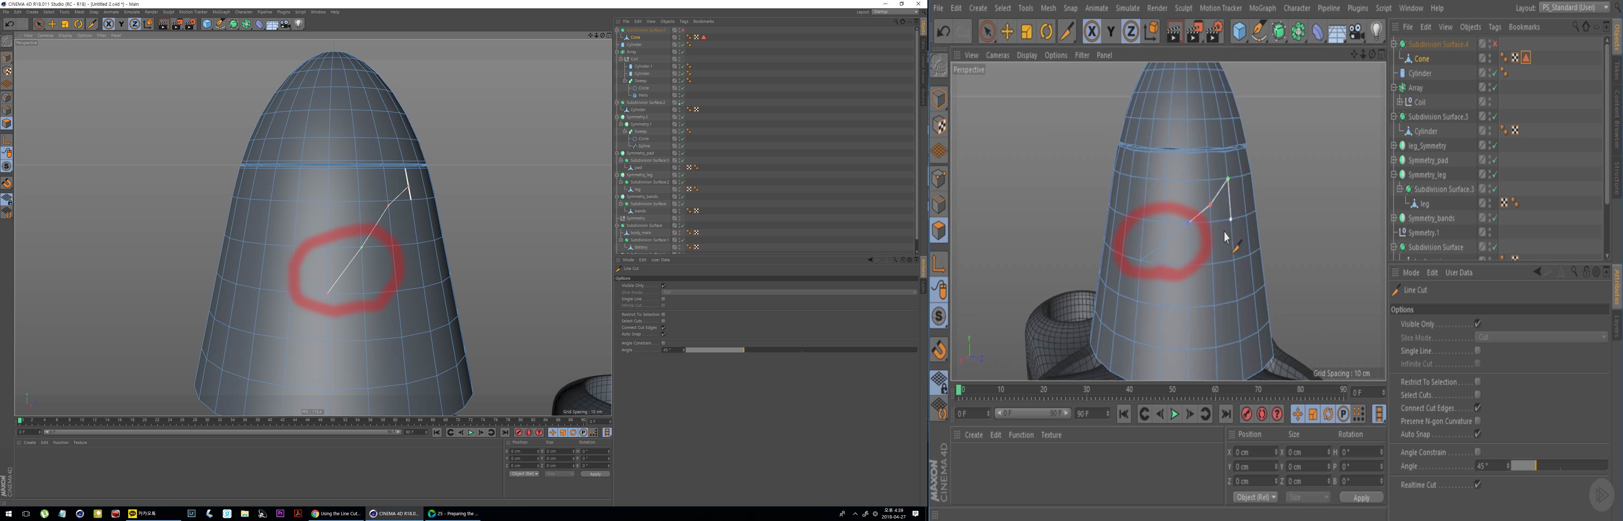Viewport: 1623px width, 521px height.
Task: Click the Angle slider bar in right window
Action: pyautogui.click(x=1559, y=466)
